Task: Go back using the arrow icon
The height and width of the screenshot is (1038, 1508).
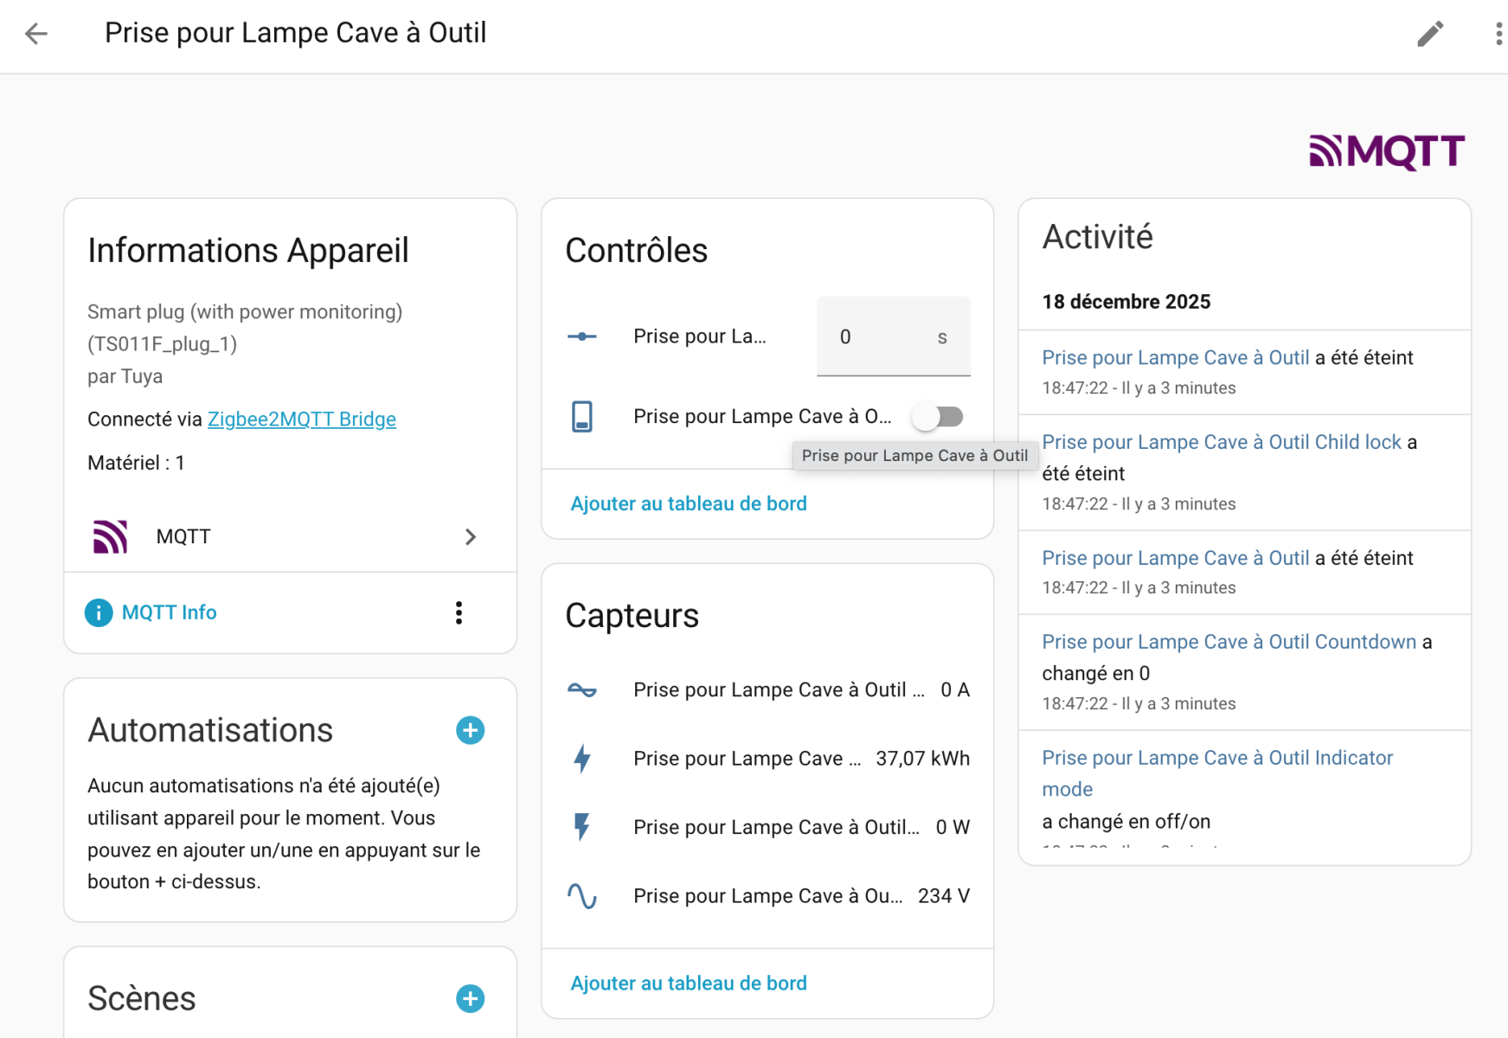Action: (x=36, y=34)
